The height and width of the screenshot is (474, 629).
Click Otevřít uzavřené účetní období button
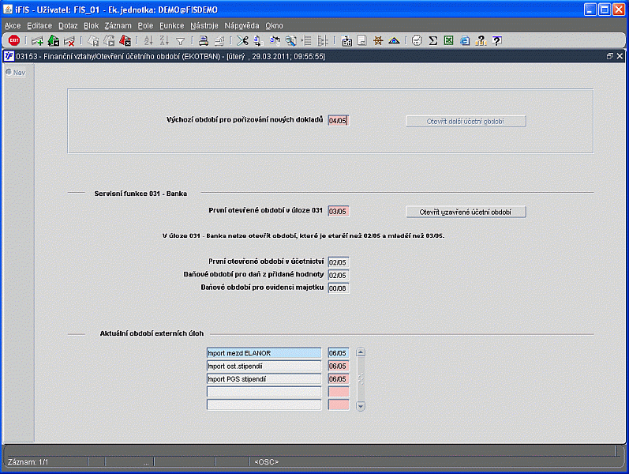click(466, 212)
